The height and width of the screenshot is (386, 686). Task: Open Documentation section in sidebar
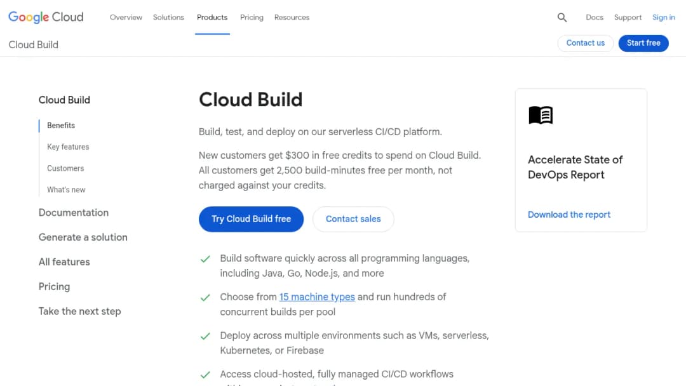click(74, 213)
